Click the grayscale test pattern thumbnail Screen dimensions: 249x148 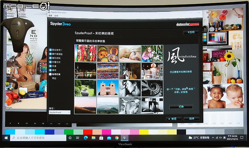[152, 106]
